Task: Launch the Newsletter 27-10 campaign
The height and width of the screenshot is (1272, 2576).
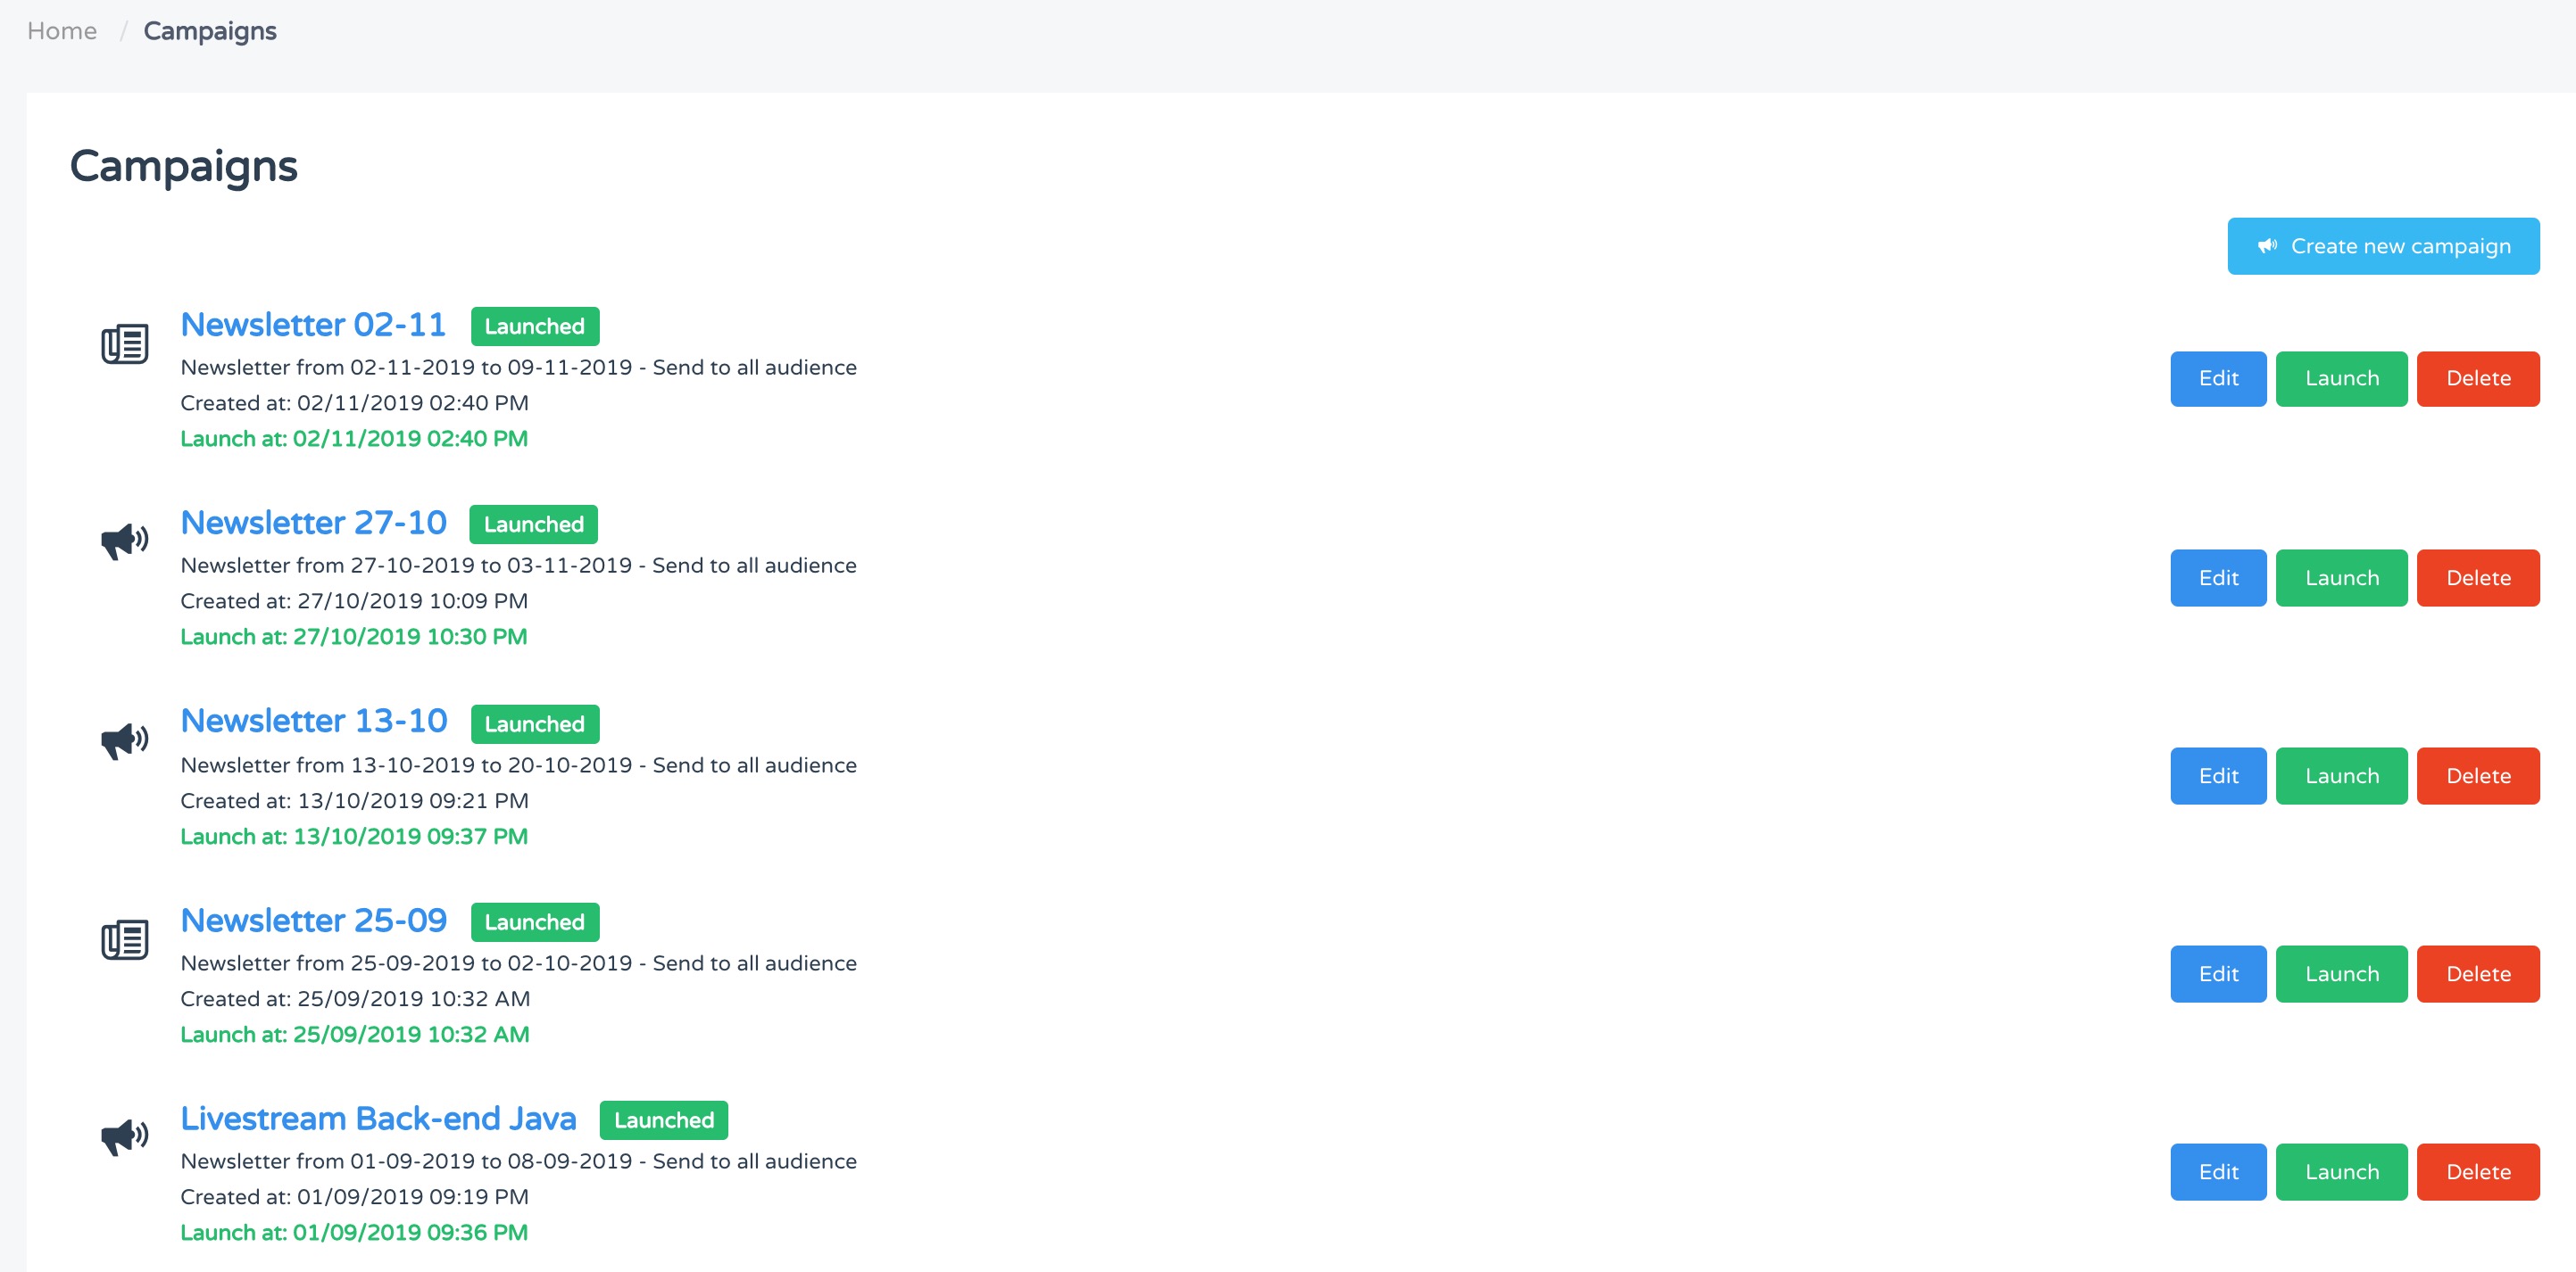Action: pyautogui.click(x=2340, y=577)
